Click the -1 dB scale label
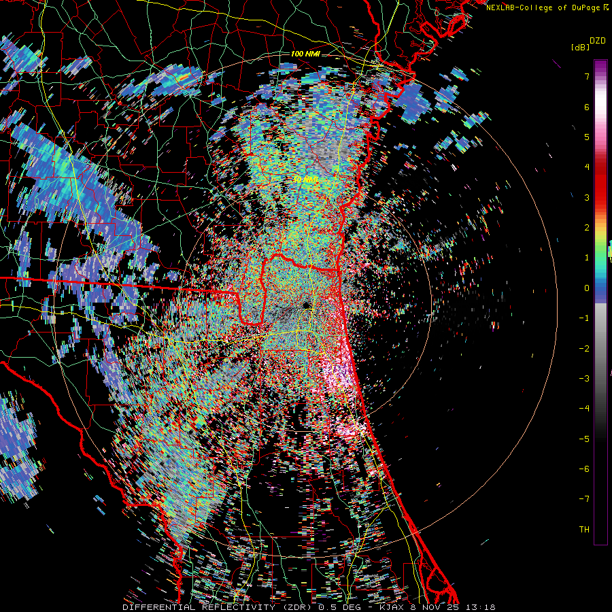The width and height of the screenshot is (612, 612). [584, 318]
